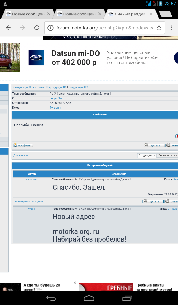
Task: Click the 'Для печати' link
Action: click(x=20, y=155)
